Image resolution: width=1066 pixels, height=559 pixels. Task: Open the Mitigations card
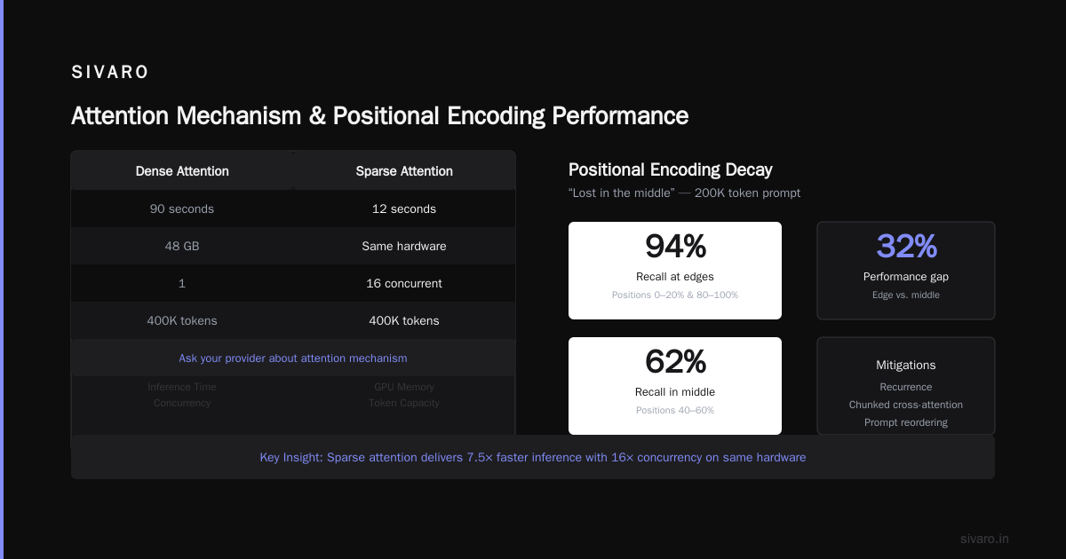coord(906,386)
